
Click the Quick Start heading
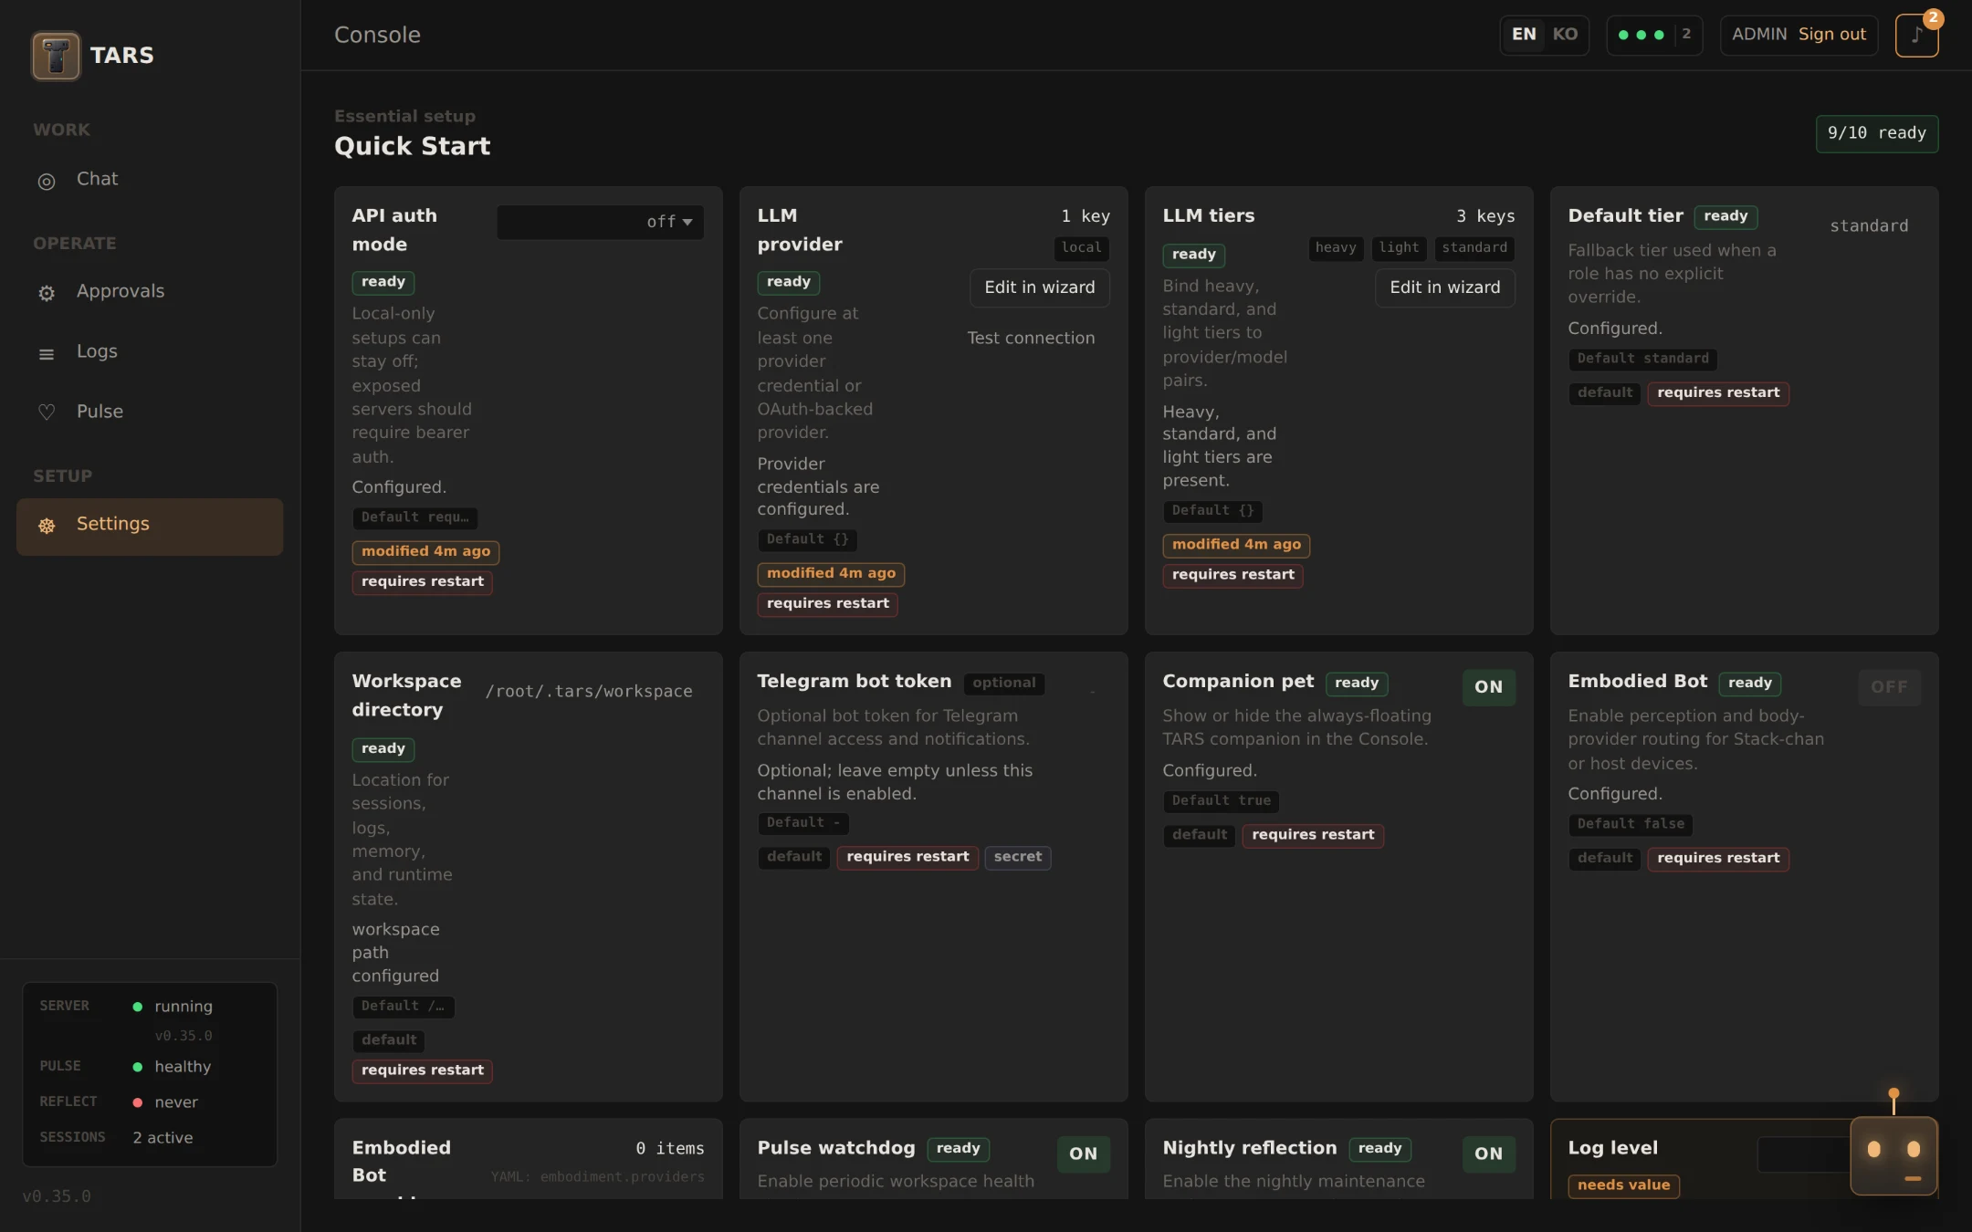(413, 147)
